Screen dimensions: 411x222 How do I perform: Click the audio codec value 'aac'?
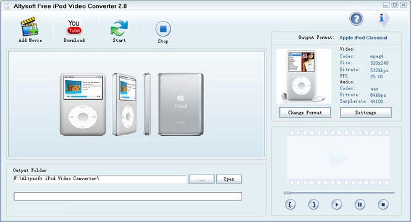(375, 89)
